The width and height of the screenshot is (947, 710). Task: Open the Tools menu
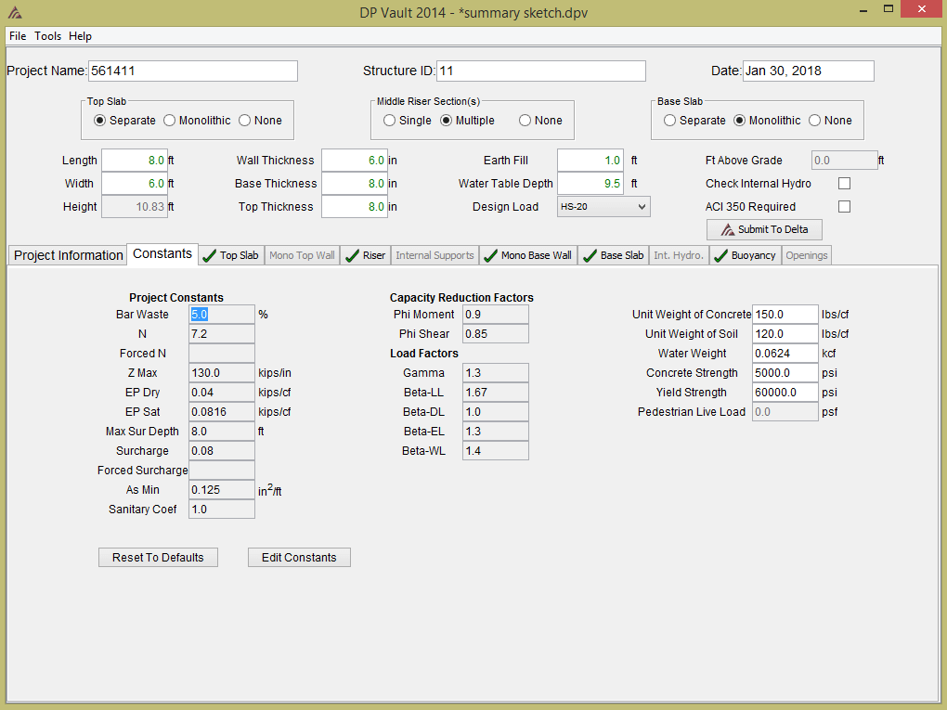point(48,36)
